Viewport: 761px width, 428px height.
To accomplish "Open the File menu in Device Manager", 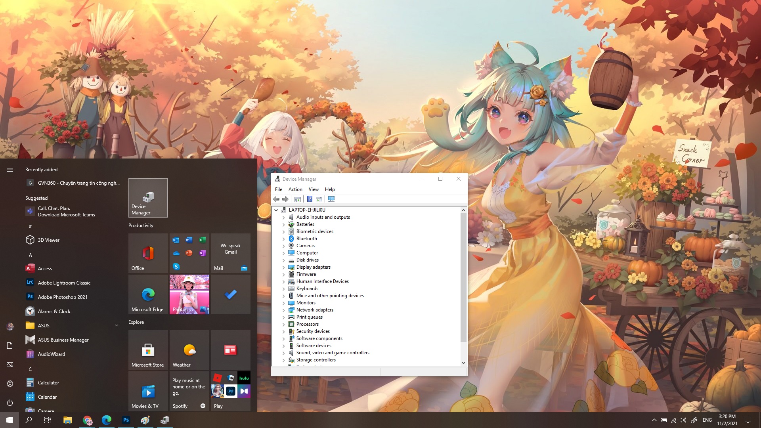I will [279, 189].
